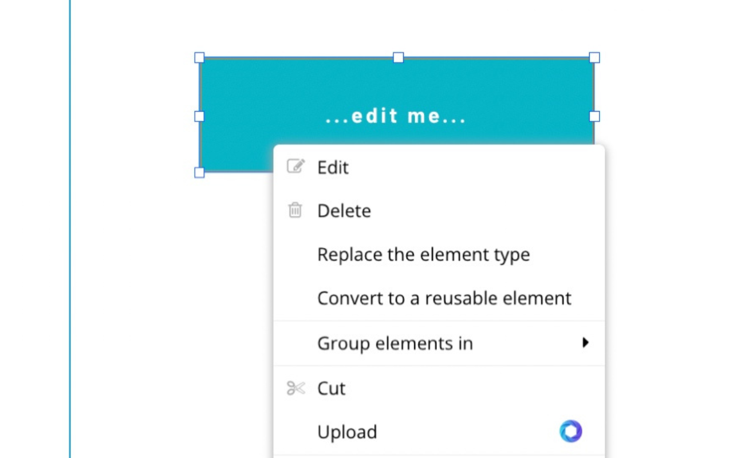Click the blue vertical page border line
733x458 pixels.
point(70,229)
